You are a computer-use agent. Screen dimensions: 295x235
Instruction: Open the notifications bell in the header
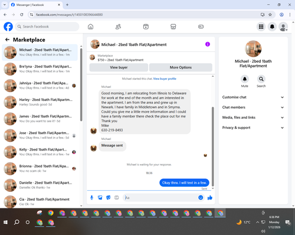(x=272, y=27)
